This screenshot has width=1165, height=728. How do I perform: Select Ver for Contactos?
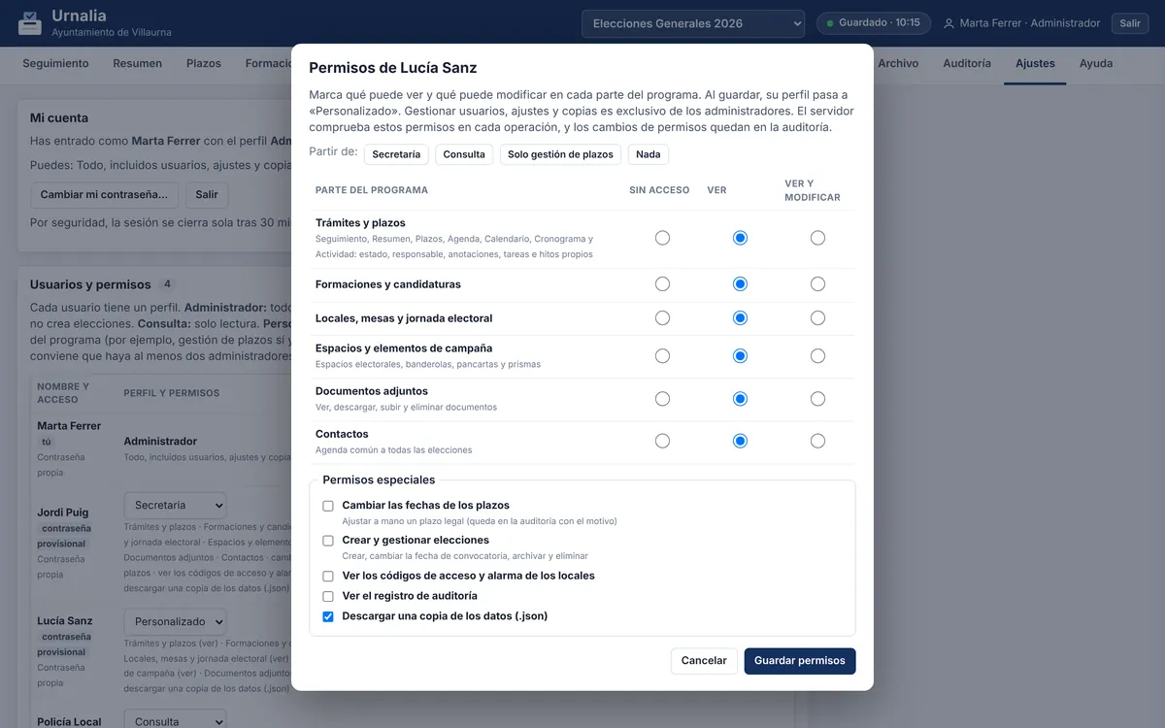(x=740, y=442)
